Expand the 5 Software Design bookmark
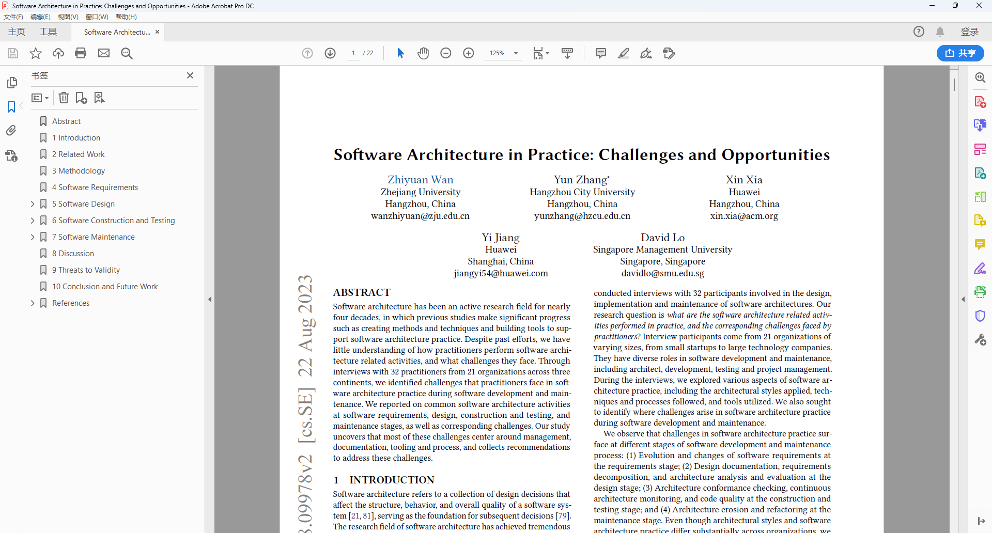992x533 pixels. point(33,204)
